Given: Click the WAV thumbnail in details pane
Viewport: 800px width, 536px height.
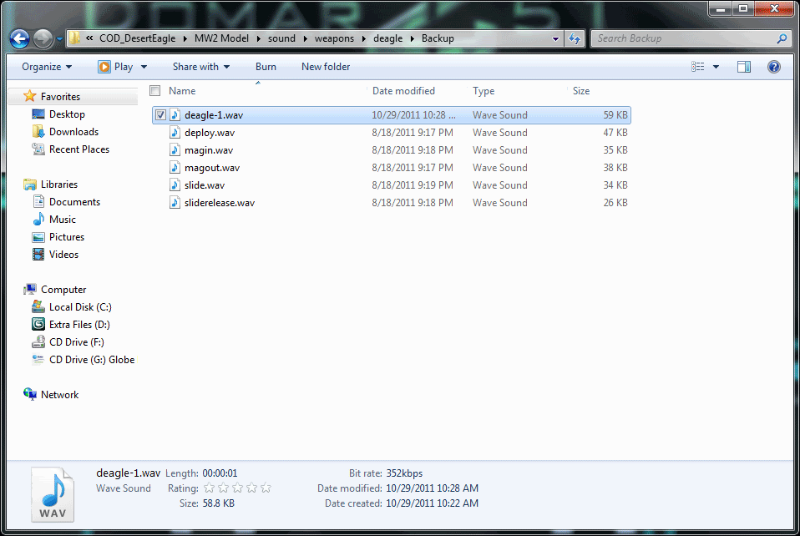Looking at the screenshot, I should tap(53, 495).
